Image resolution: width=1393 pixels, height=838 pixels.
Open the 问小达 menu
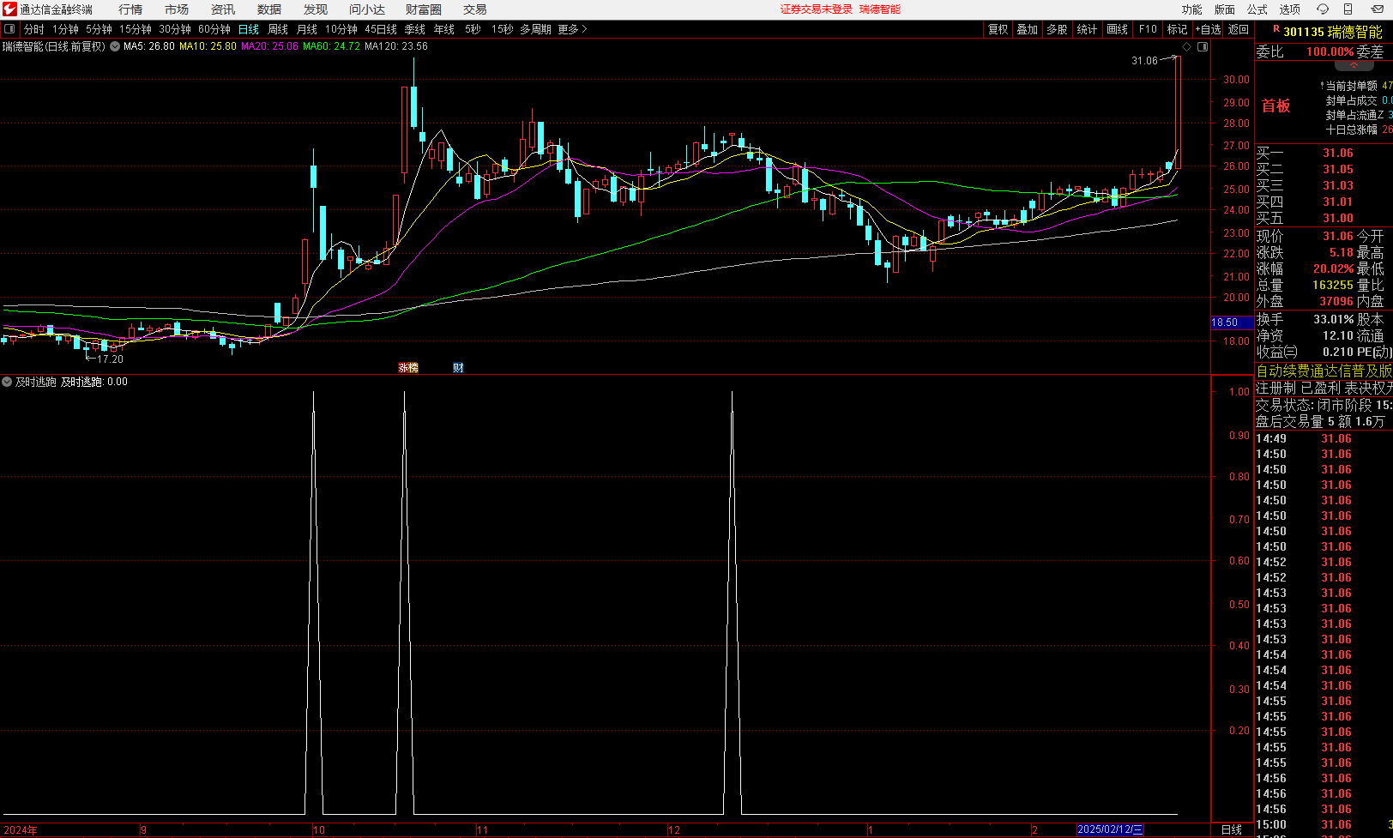tap(367, 9)
